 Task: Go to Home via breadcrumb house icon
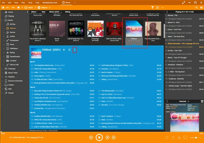[x=19, y=8]
